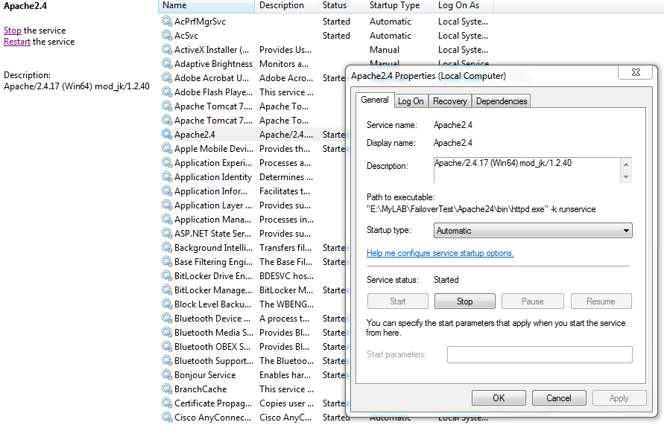Viewport: 664px width, 425px height.
Task: Sort by the Status column header
Action: [x=341, y=5]
